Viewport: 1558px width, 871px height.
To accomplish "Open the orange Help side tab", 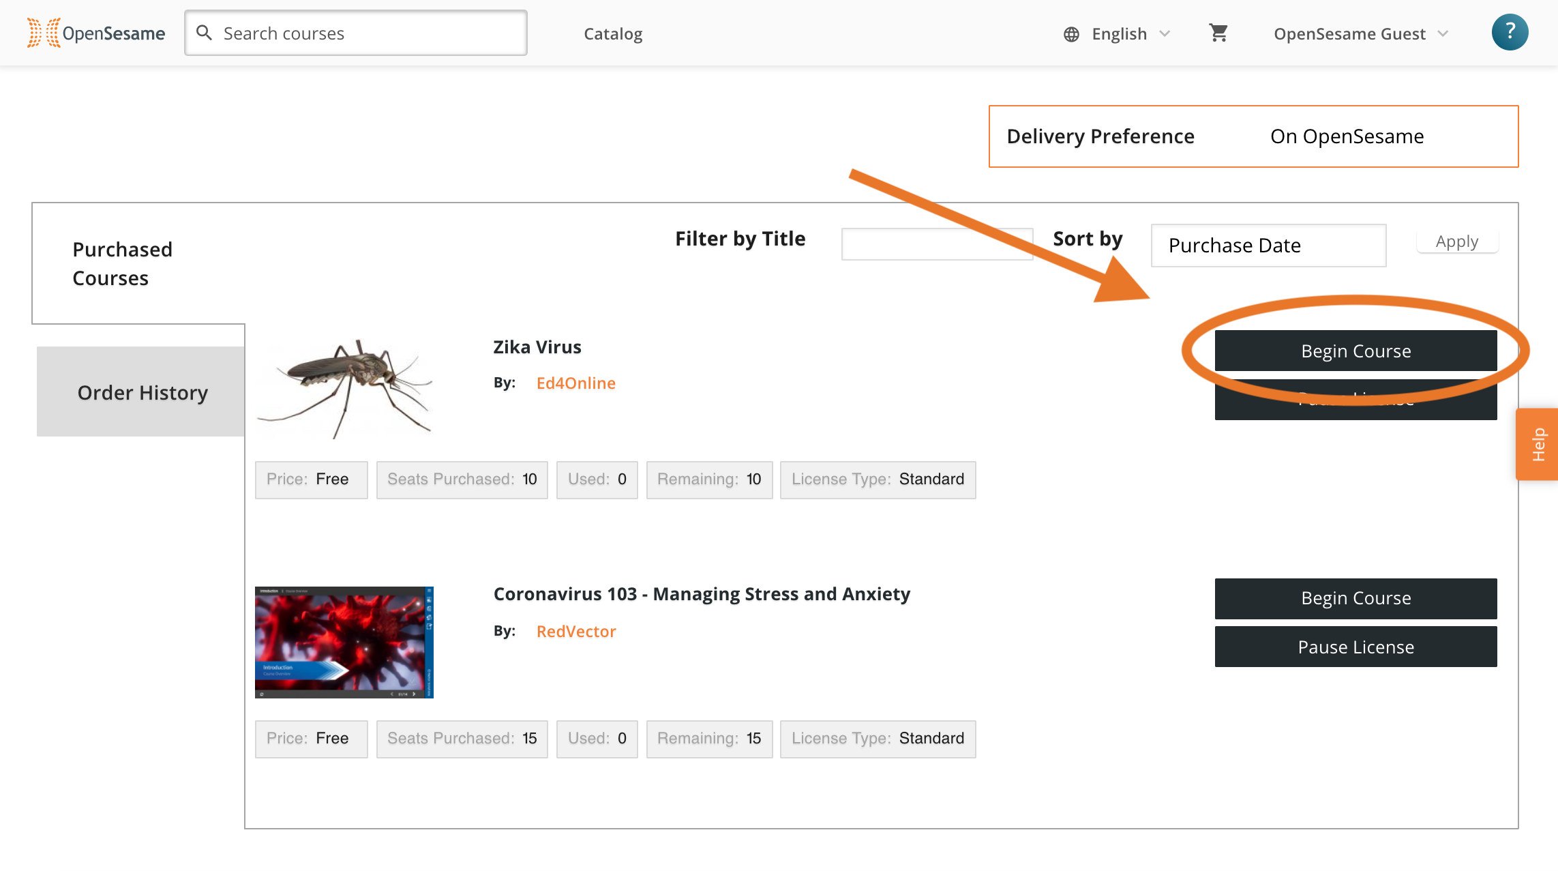I will tap(1538, 445).
